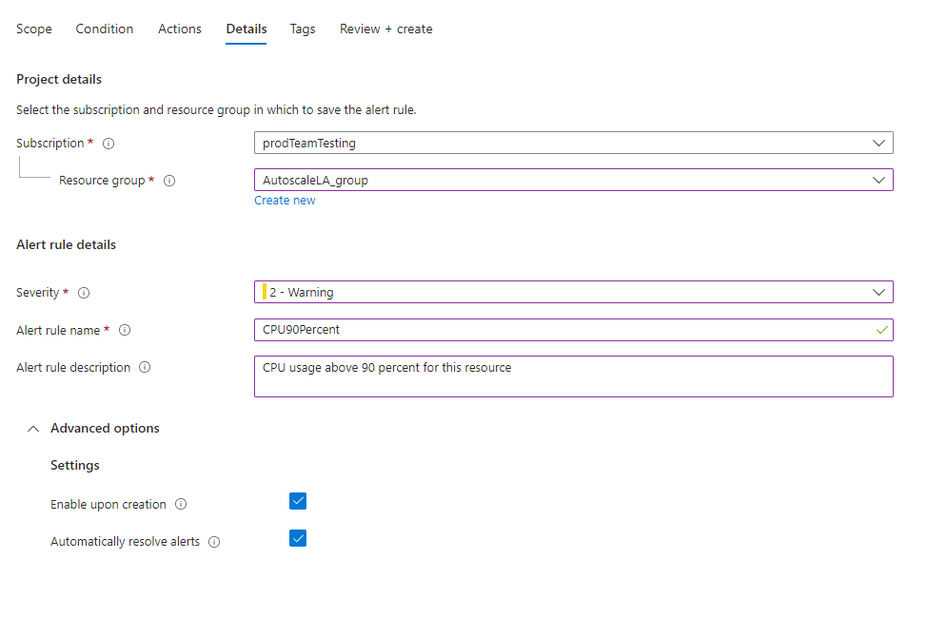
Task: Collapse the Advanced options section
Action: pos(34,429)
